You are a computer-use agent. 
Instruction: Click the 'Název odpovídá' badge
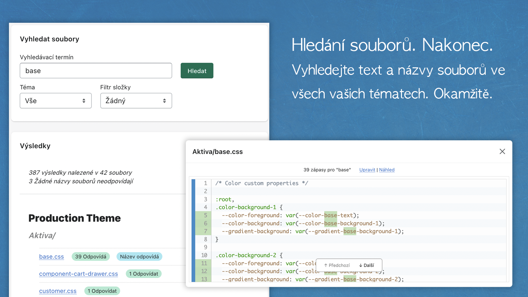139,257
